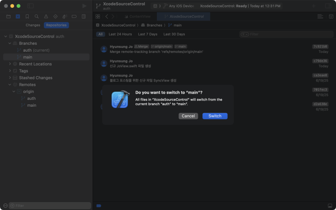Open the Project navigator folder icon
Viewport: 336px width, 210px height.
(8, 16)
